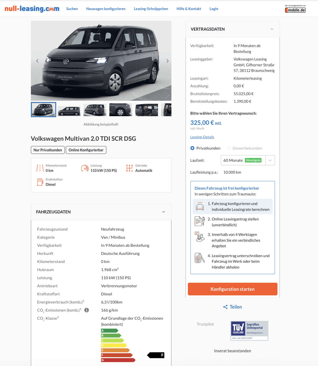Click the gearbox Getriebe icon
Image resolution: width=318 pixels, height=366 pixels.
tap(129, 168)
